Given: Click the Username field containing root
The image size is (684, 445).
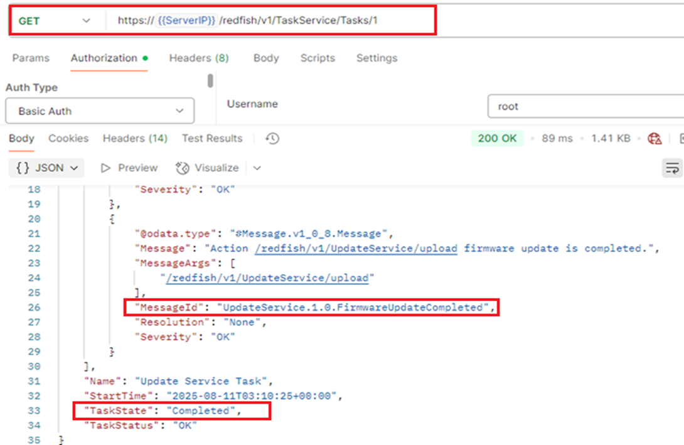Looking at the screenshot, I should (x=585, y=107).
